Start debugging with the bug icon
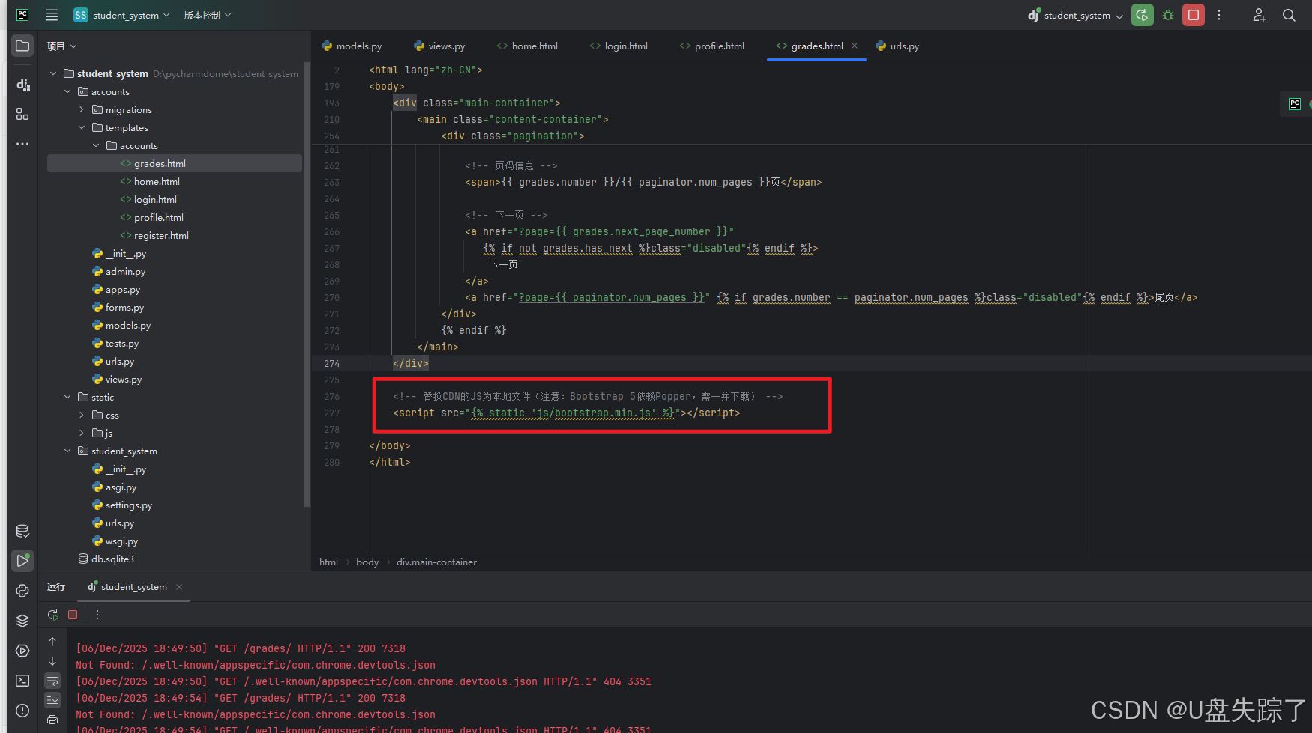The image size is (1312, 733). coord(1168,15)
